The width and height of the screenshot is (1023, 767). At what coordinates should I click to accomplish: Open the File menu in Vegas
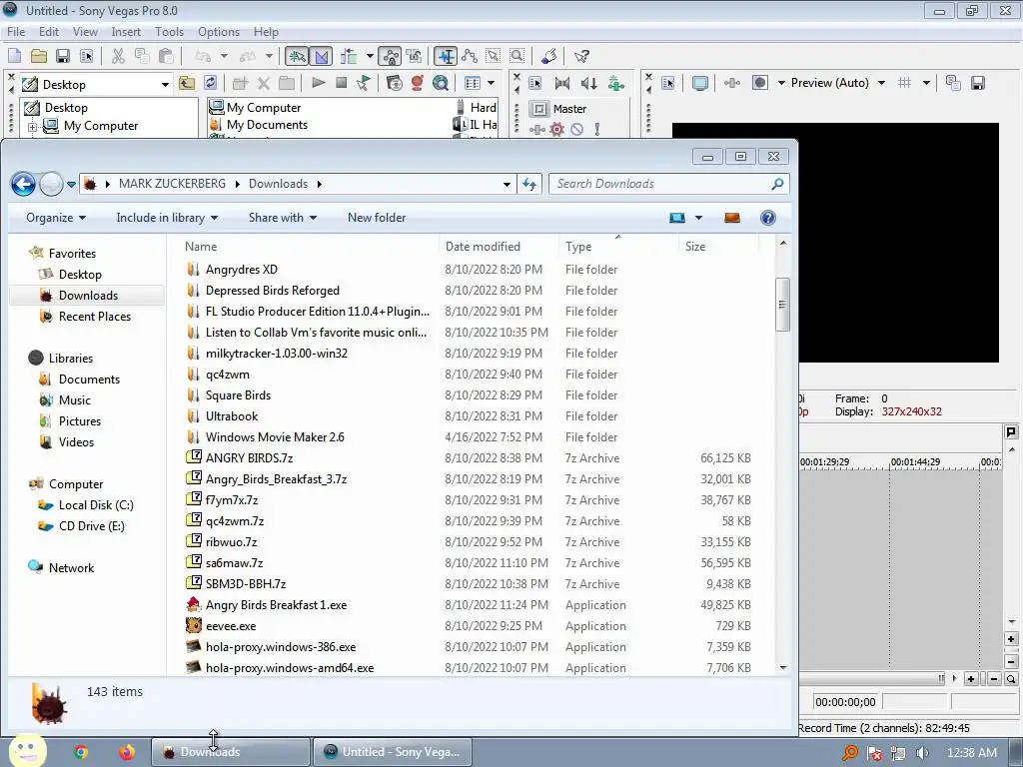(16, 31)
